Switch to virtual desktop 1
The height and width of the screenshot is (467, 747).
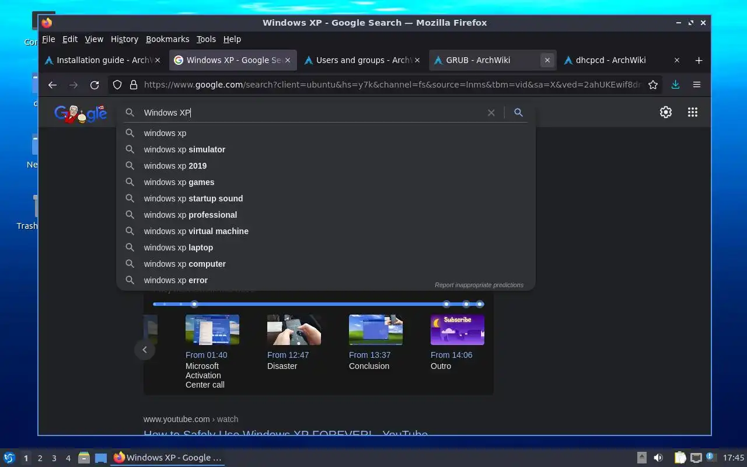[26, 458]
